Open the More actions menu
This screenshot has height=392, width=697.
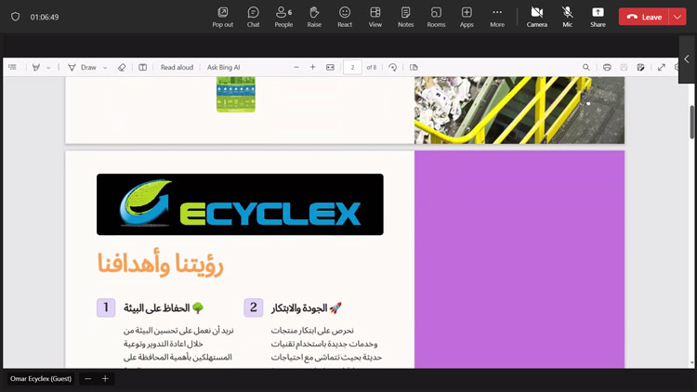pos(497,17)
